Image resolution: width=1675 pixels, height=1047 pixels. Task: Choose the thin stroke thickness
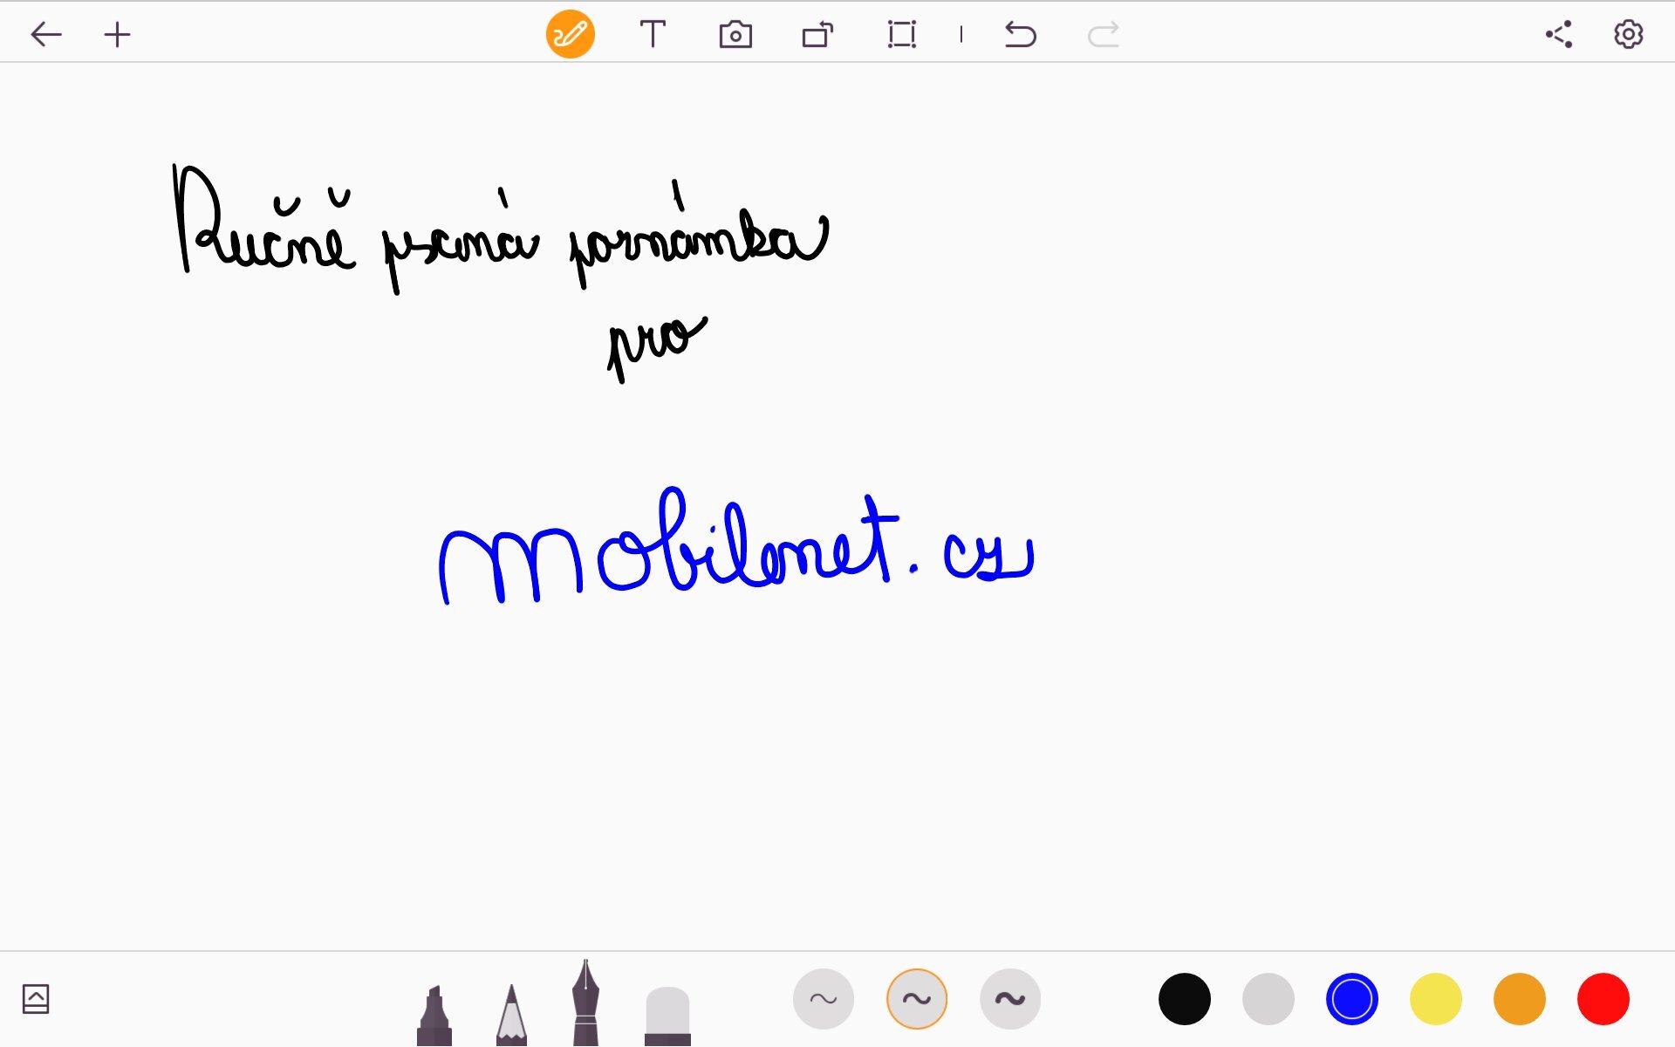coord(823,999)
